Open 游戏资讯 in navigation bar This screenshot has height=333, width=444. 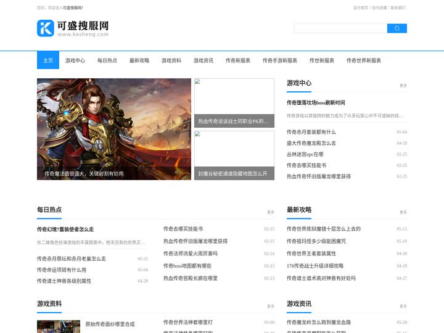coord(203,60)
